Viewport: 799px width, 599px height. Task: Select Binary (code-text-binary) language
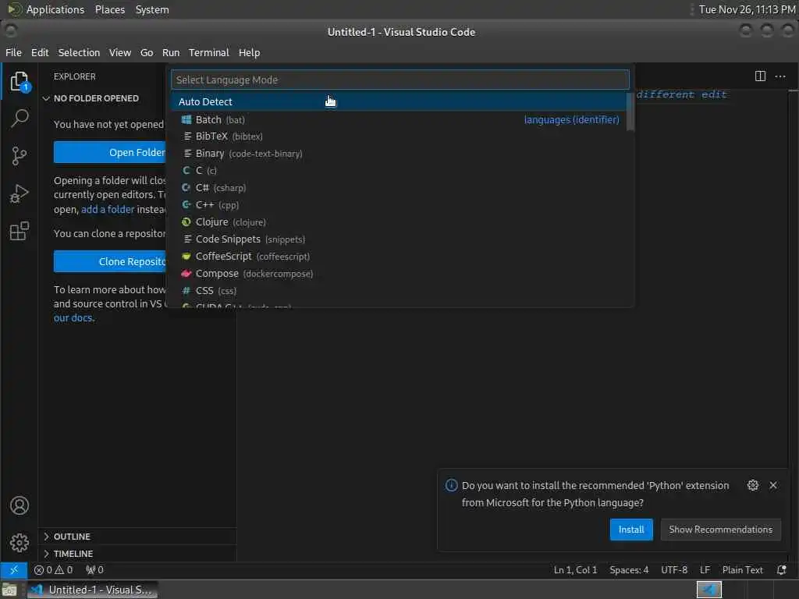tap(400, 154)
